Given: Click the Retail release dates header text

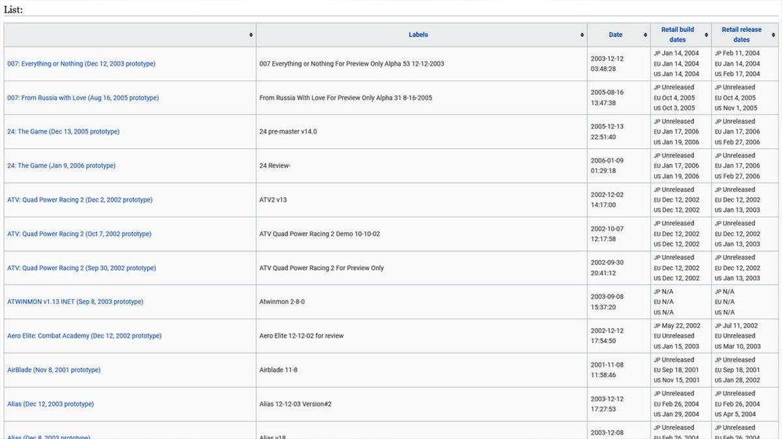Looking at the screenshot, I should click(741, 34).
